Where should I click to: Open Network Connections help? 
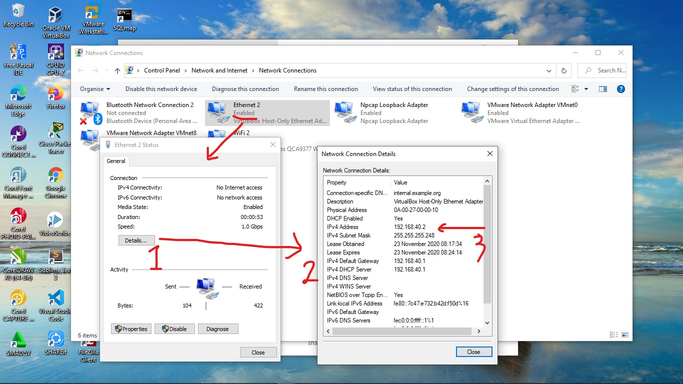[620, 88]
